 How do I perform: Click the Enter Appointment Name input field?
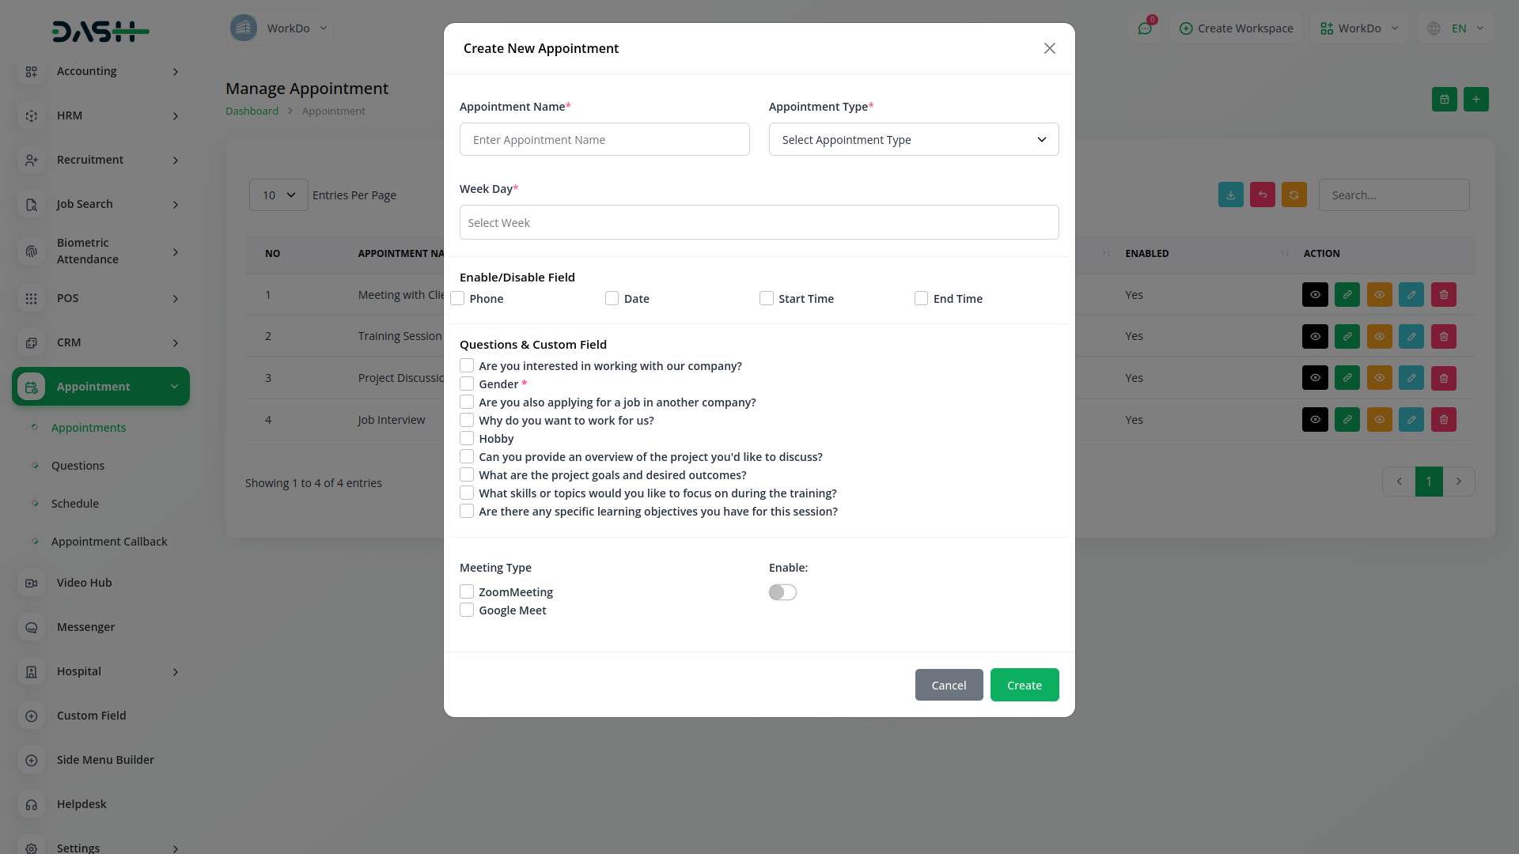604,140
